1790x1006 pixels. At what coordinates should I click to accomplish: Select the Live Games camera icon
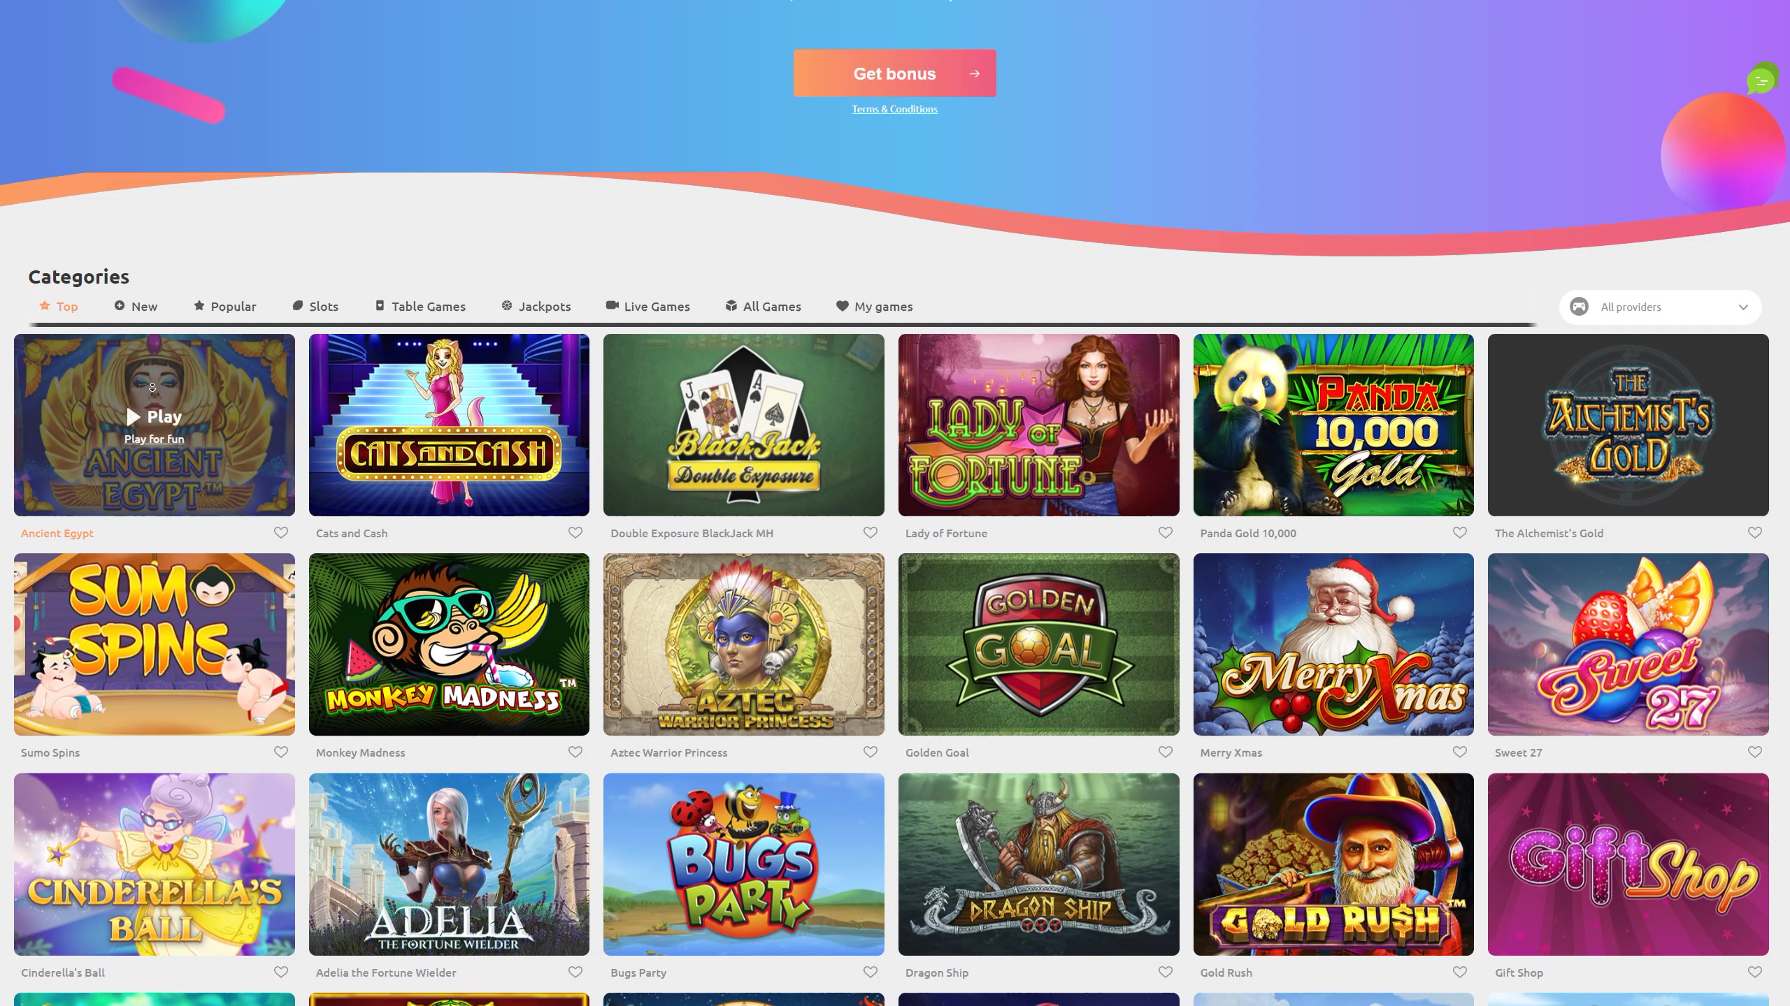pyautogui.click(x=613, y=305)
